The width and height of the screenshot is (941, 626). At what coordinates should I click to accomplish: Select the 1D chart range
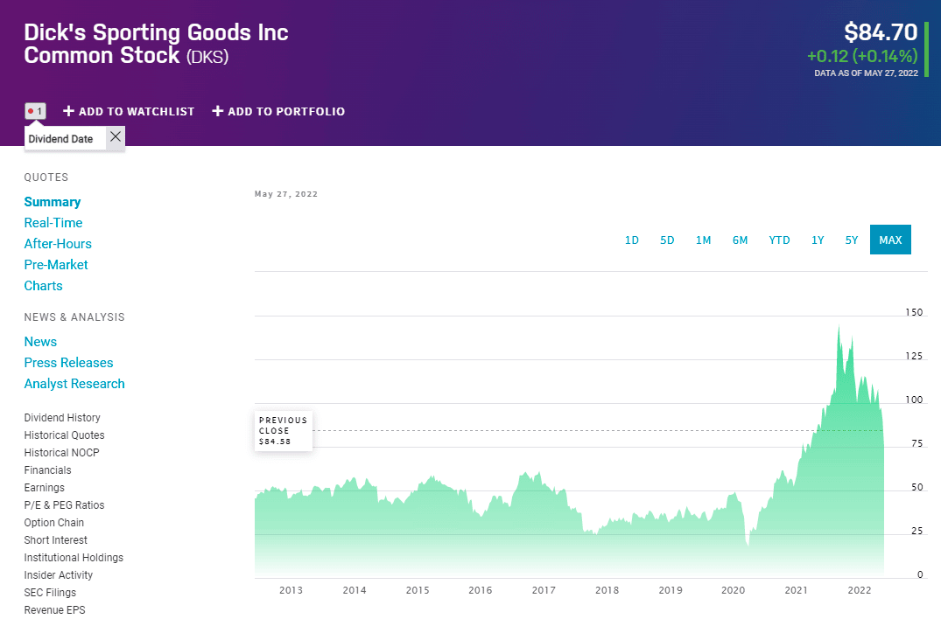(x=632, y=240)
